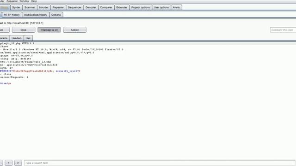
Task: Switch to HTTP history sub-tab
Action: click(x=12, y=15)
